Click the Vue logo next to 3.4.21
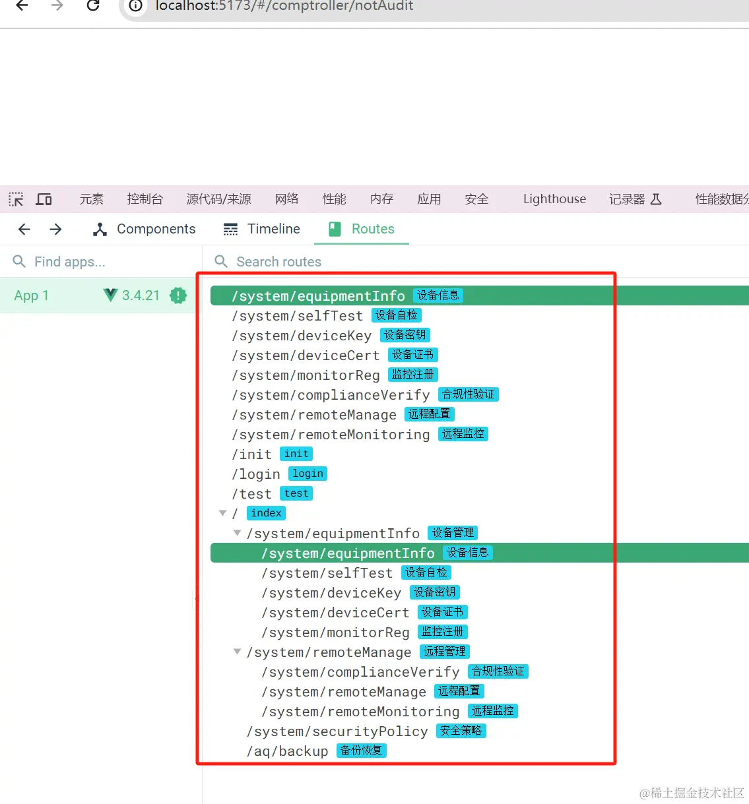This screenshot has height=804, width=749. (x=110, y=295)
